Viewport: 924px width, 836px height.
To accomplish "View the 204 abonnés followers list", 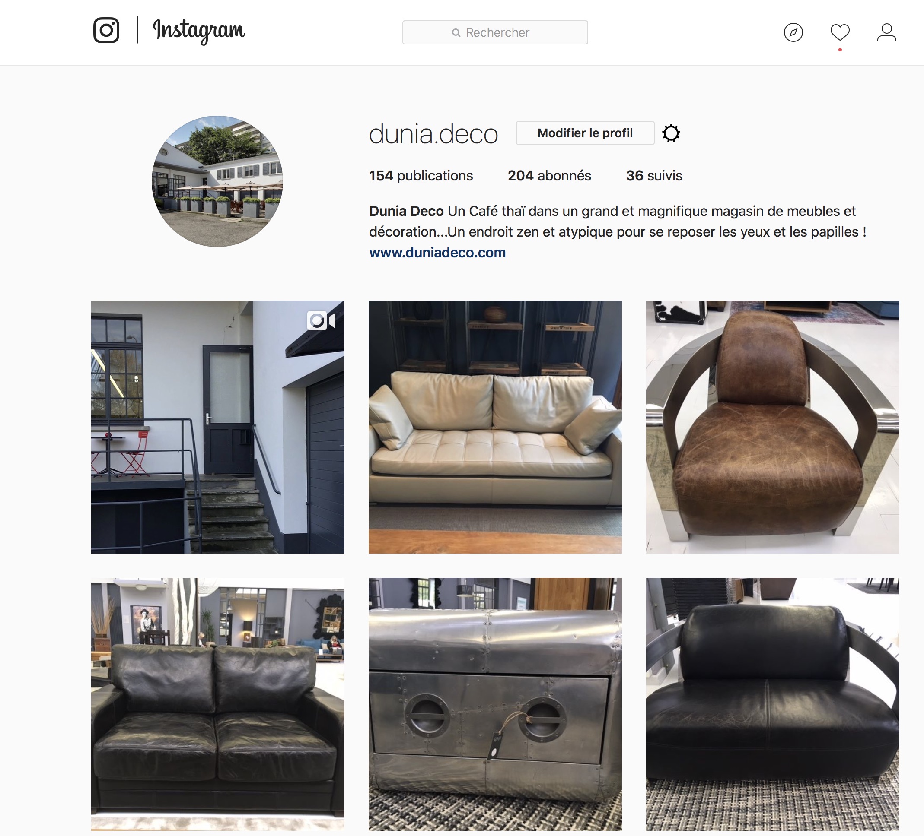I will [549, 176].
